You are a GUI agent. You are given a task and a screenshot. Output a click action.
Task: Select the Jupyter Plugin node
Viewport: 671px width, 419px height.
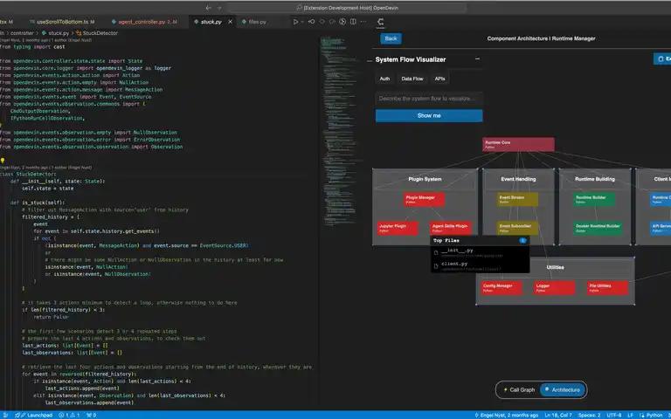[398, 228]
